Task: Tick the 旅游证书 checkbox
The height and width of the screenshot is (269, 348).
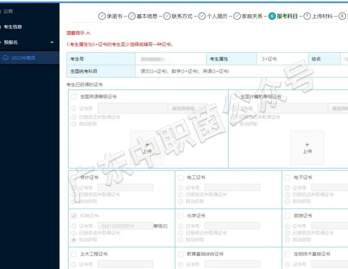Action: tap(287, 216)
